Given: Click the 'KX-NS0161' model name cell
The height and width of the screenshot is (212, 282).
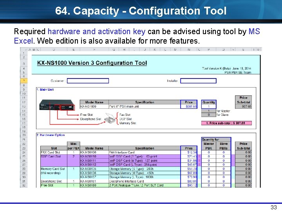Looking at the screenshot, I should click(x=94, y=181).
